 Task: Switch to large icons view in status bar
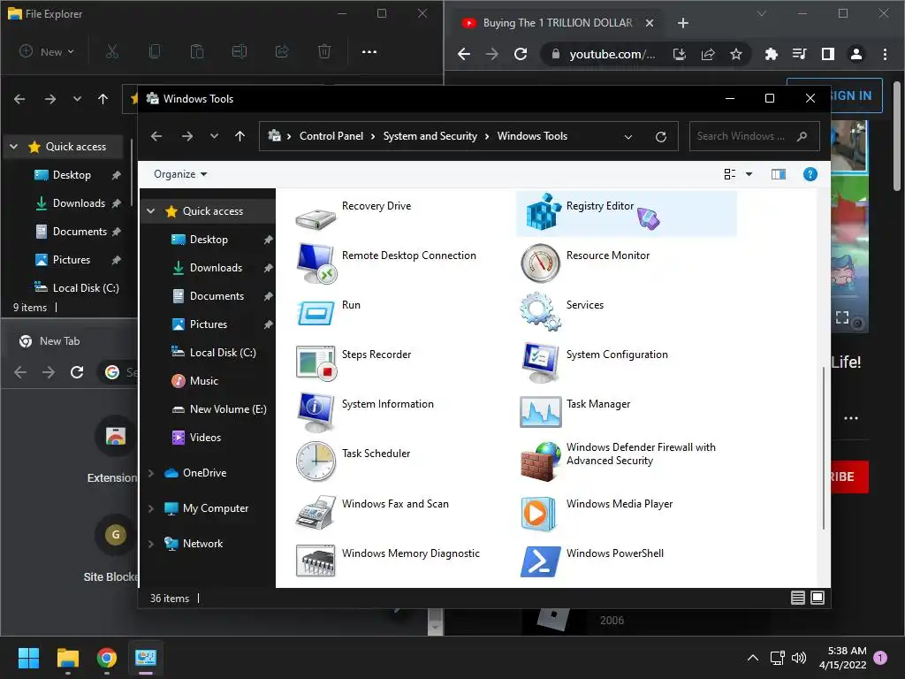(818, 598)
